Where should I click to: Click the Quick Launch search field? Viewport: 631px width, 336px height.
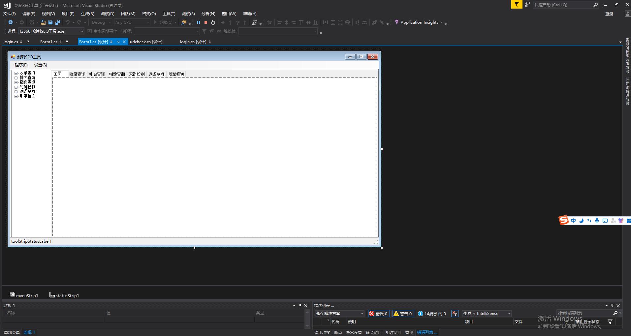click(x=562, y=5)
